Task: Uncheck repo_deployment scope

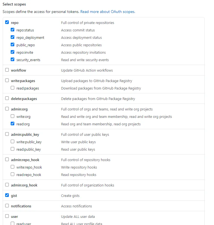Action: 13,37
